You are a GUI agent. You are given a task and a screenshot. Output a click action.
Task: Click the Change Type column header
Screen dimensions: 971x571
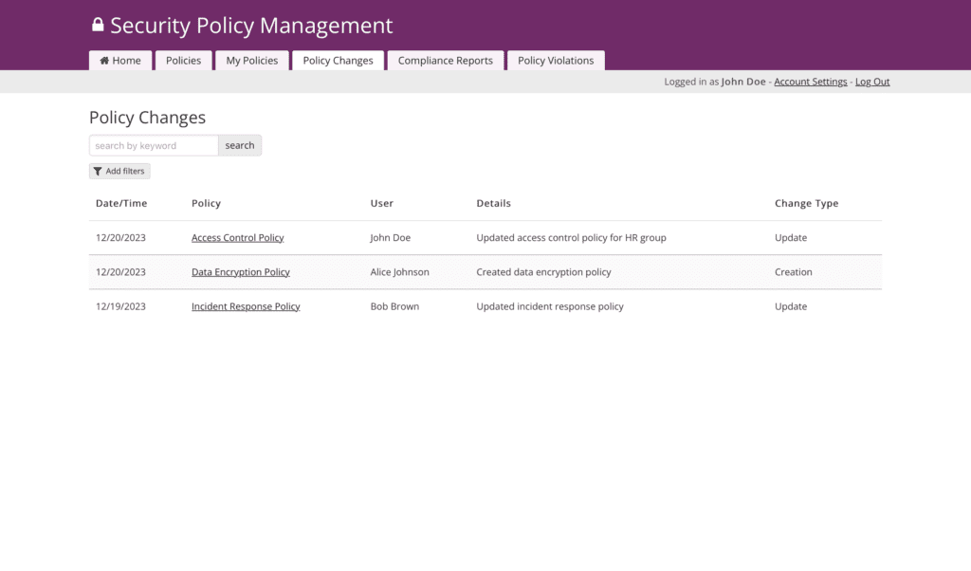coord(806,203)
